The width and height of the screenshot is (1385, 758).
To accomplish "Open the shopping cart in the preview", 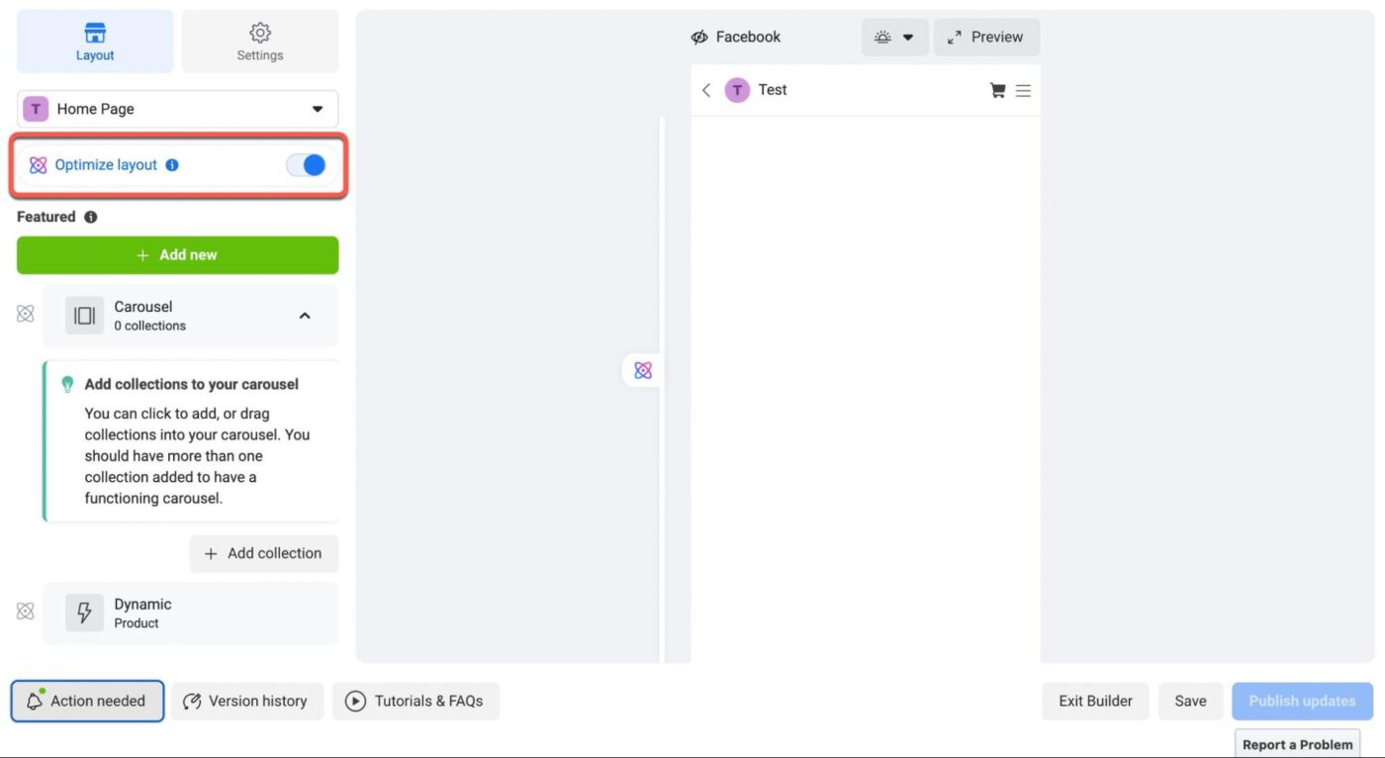I will click(x=997, y=90).
